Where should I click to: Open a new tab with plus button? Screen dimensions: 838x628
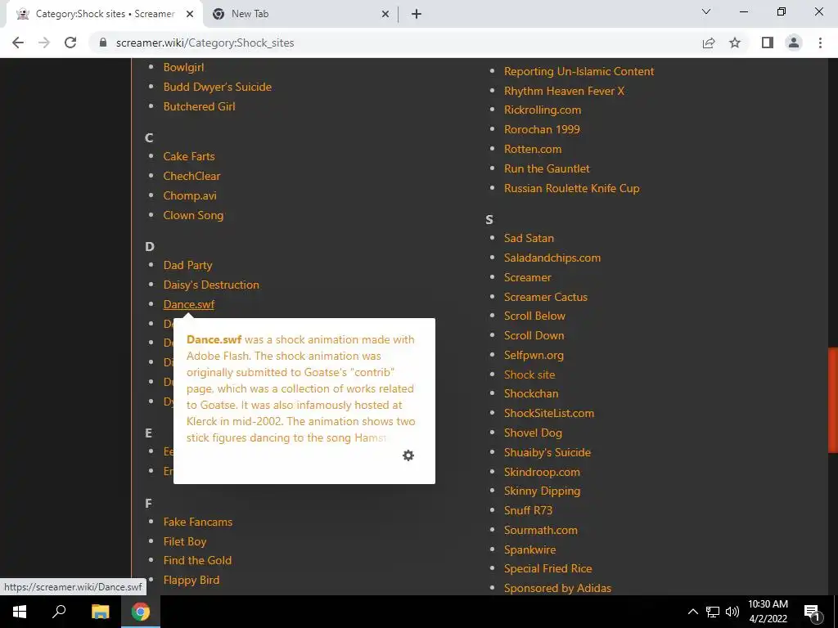[417, 14]
